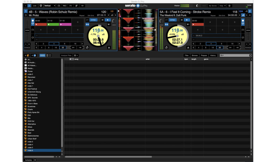Toggle SYNC on deck 1
The width and height of the screenshot is (276, 162).
pos(94,20)
